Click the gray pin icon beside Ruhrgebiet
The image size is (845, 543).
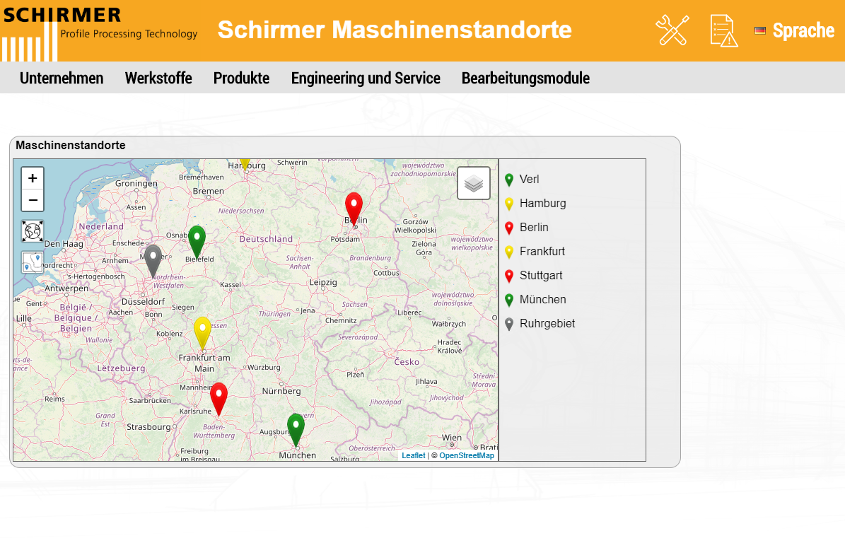508,325
